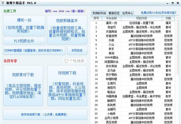This screenshot has width=181, height=124.
Task: Launch 视频剪辑高手 editing tool
Action: 67,30
